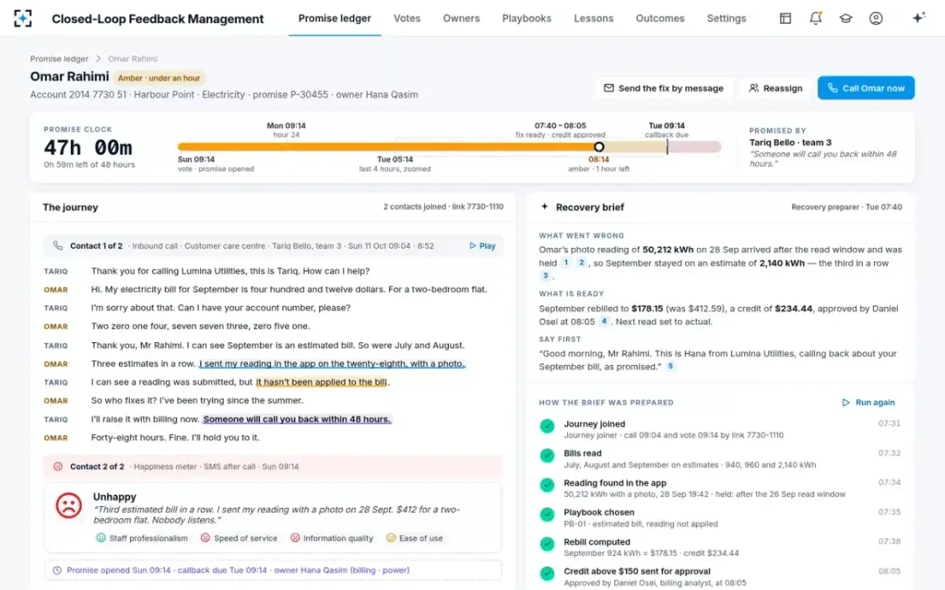Open the Lessons tab

tap(594, 18)
